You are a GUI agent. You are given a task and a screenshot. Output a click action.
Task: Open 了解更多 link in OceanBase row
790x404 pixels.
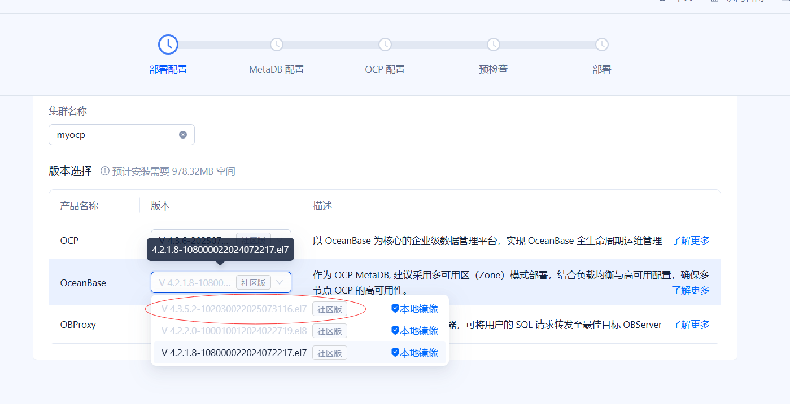click(x=691, y=290)
